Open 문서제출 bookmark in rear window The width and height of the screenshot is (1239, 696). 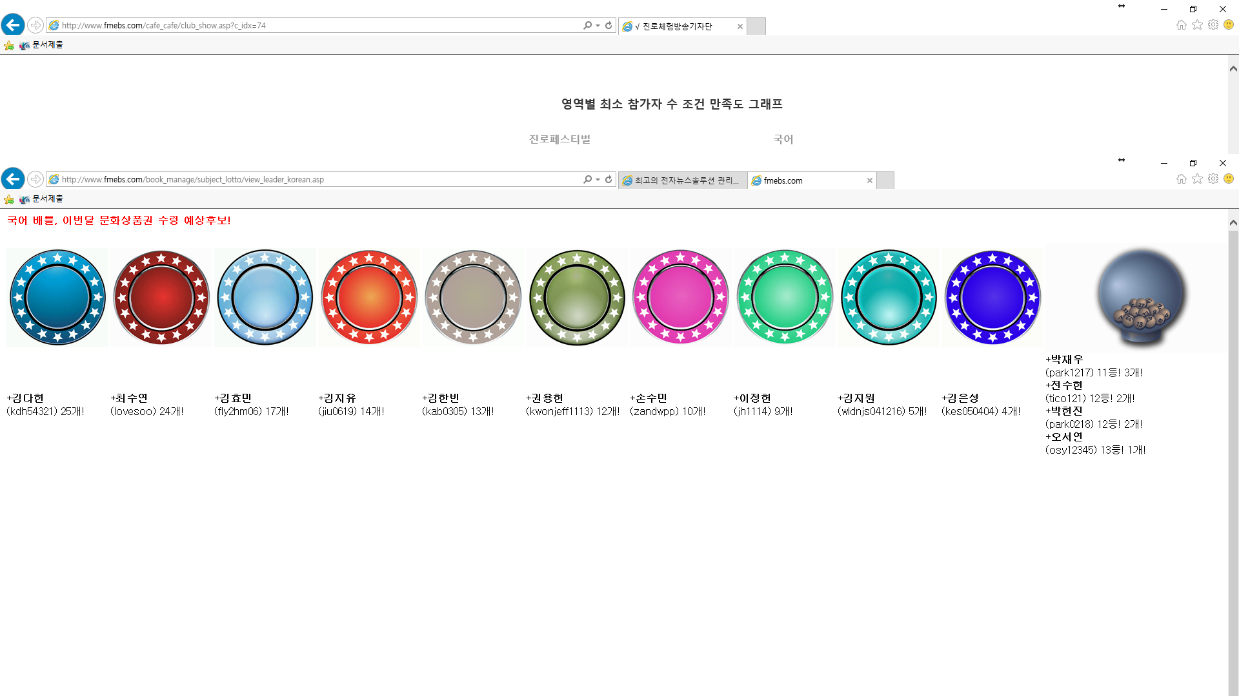pos(41,44)
